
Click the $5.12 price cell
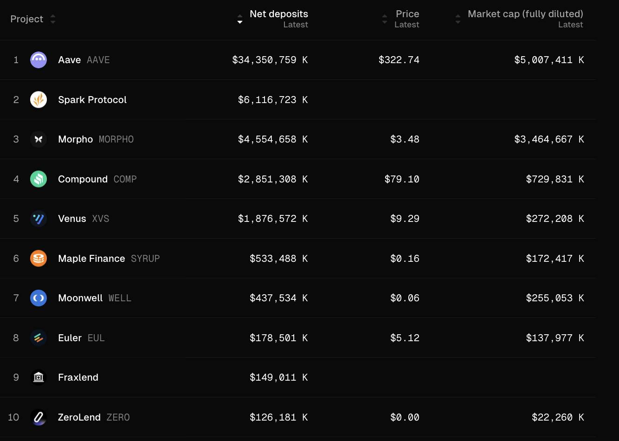tap(405, 338)
